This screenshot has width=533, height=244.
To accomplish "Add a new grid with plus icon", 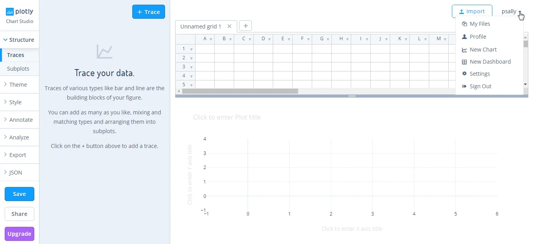I will pyautogui.click(x=245, y=26).
